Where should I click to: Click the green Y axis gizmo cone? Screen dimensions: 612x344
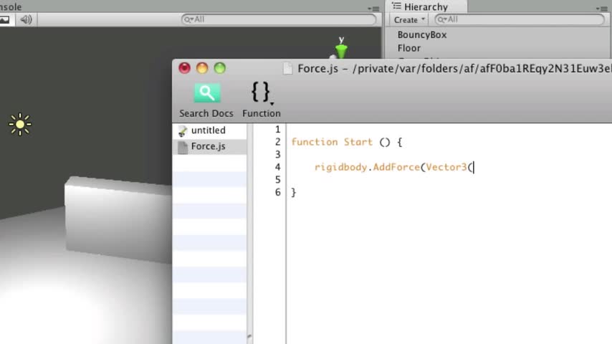tap(341, 51)
